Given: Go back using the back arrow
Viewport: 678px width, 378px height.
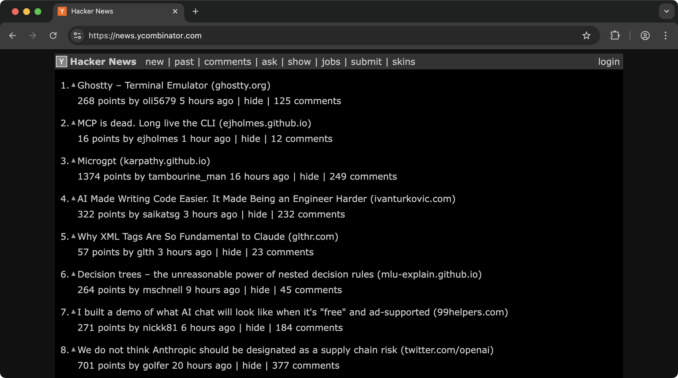Looking at the screenshot, I should (x=12, y=36).
